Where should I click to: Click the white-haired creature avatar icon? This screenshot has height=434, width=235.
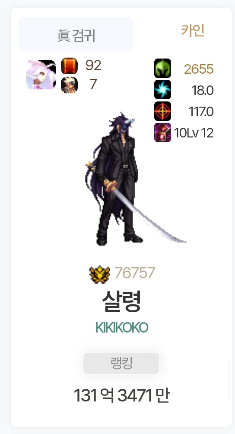(x=41, y=75)
